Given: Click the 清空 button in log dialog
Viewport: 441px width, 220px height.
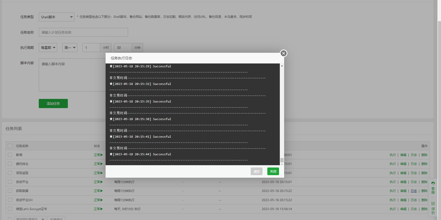Looking at the screenshot, I should click(257, 171).
